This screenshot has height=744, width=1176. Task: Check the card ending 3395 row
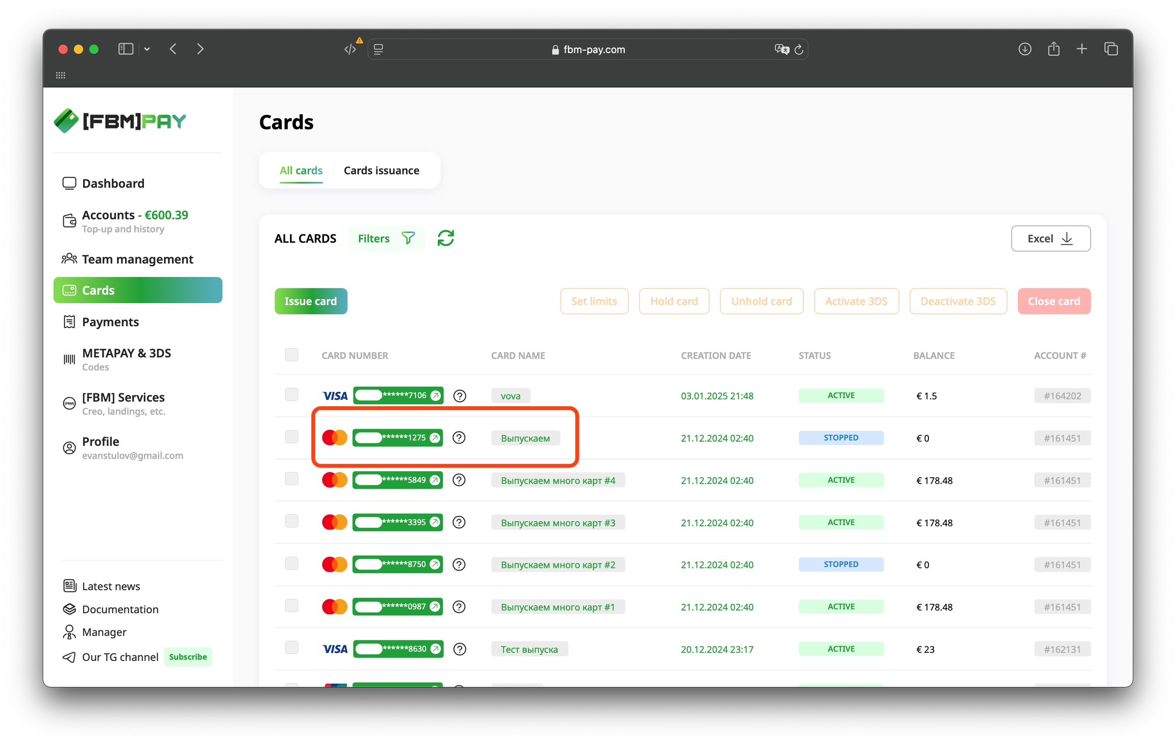coord(291,521)
